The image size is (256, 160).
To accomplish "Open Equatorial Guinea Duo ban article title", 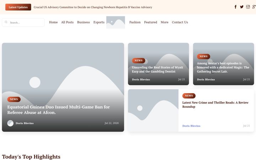I will pos(58,110).
